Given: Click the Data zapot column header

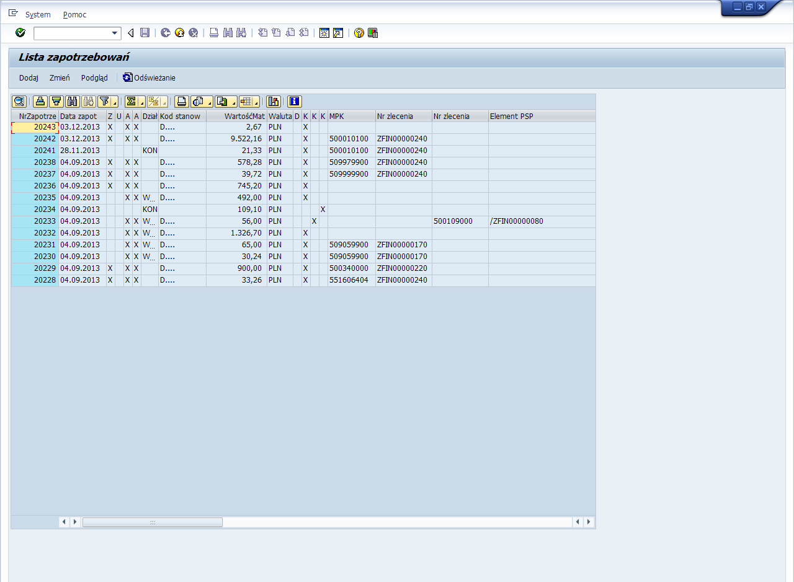Looking at the screenshot, I should point(83,116).
